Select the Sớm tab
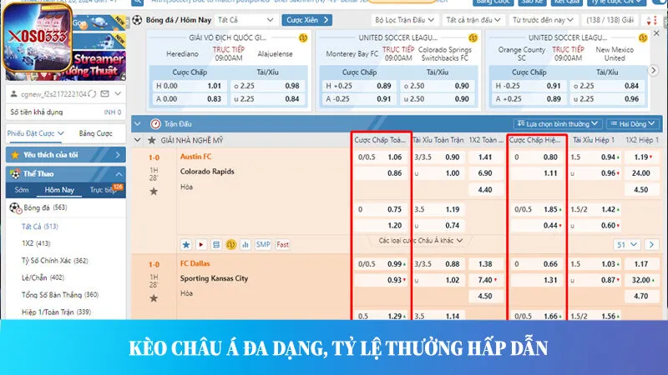668x375 pixels. 22,190
